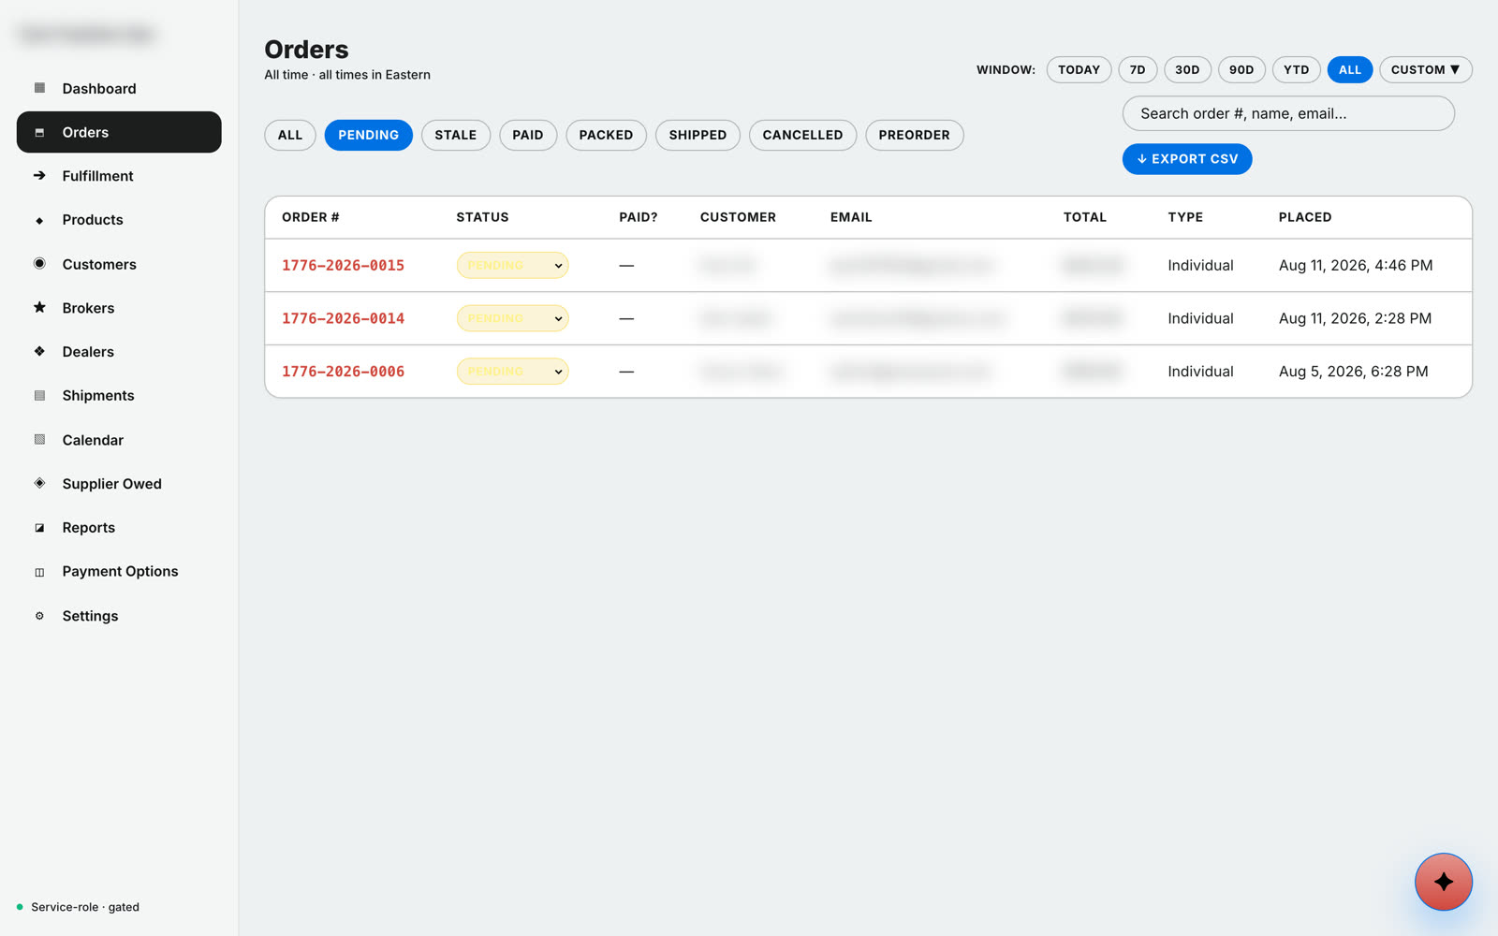Click the ORDER # column header
1498x936 pixels.
pos(311,217)
